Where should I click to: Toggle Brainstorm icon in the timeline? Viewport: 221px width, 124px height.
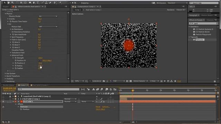(107, 89)
